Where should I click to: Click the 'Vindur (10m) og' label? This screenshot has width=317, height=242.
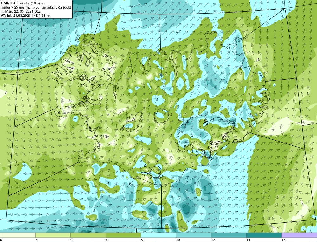pos(32,3)
